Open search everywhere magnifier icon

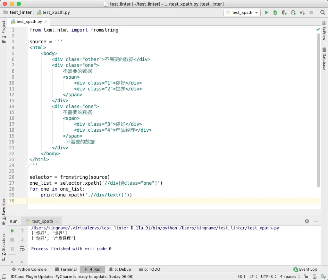[x=322, y=12]
